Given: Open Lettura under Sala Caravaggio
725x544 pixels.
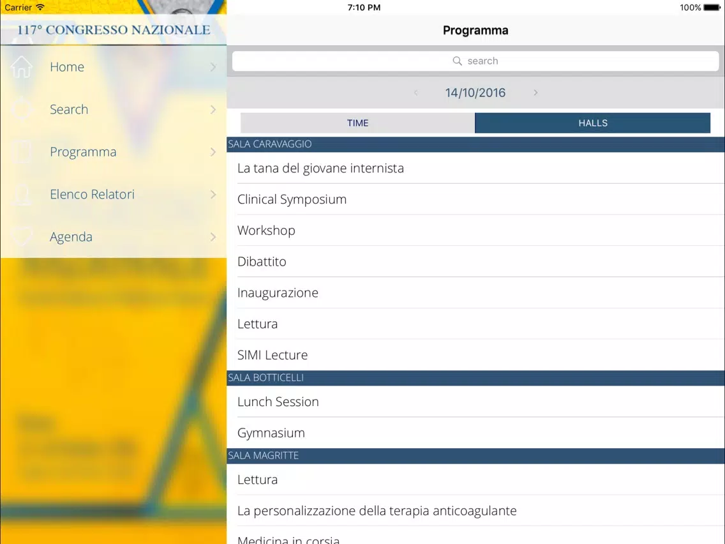Looking at the screenshot, I should pyautogui.click(x=476, y=324).
